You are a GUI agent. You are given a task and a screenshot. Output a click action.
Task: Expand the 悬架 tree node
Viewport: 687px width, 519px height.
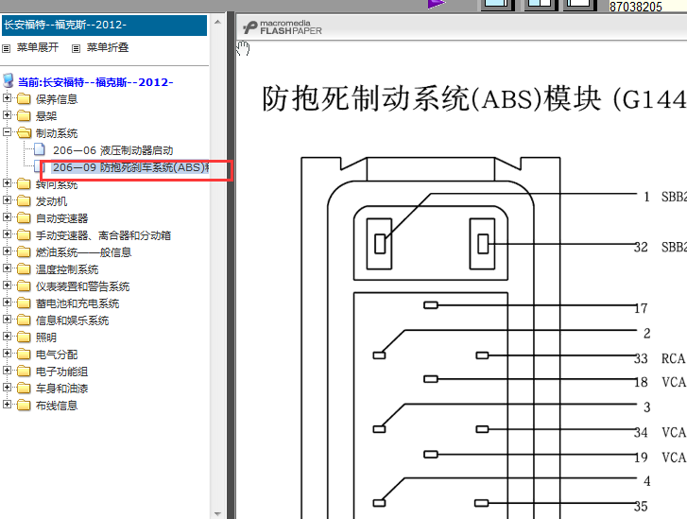(x=7, y=114)
